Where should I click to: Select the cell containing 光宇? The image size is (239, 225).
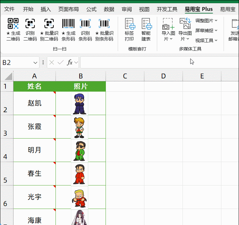click(34, 197)
